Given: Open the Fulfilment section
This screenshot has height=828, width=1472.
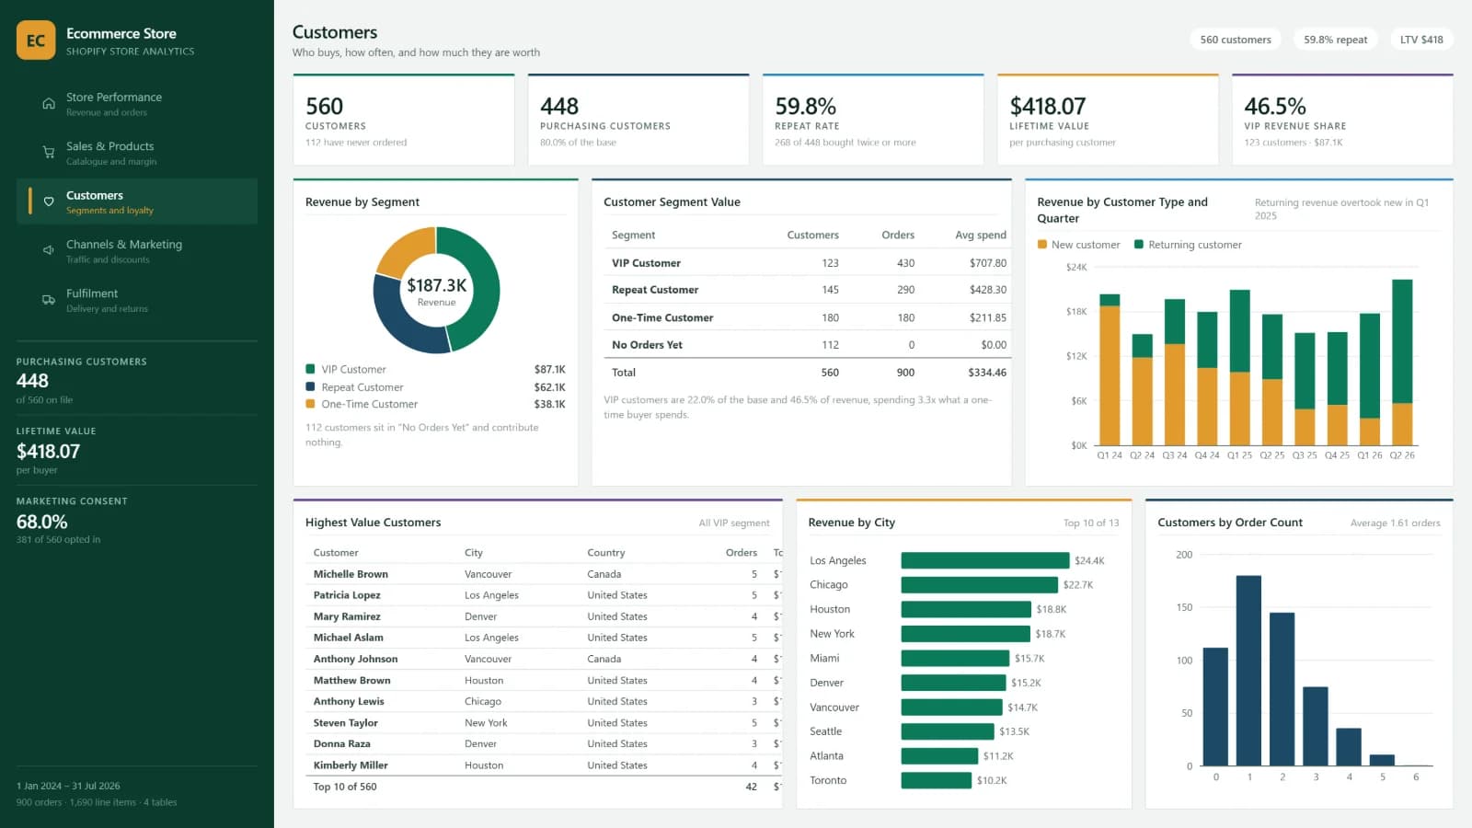Looking at the screenshot, I should (x=137, y=300).
